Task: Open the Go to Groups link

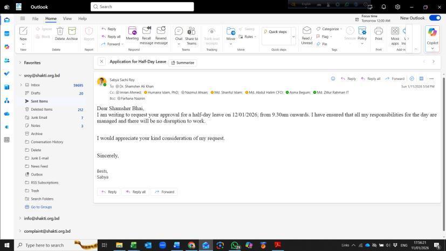Action: 41,207
